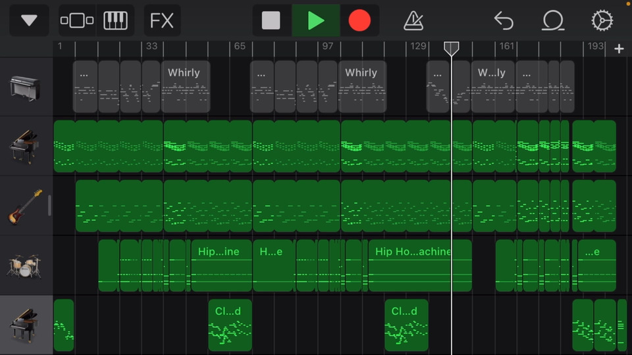Tap bar 161 on the ruler
This screenshot has height=355, width=632.
click(507, 46)
